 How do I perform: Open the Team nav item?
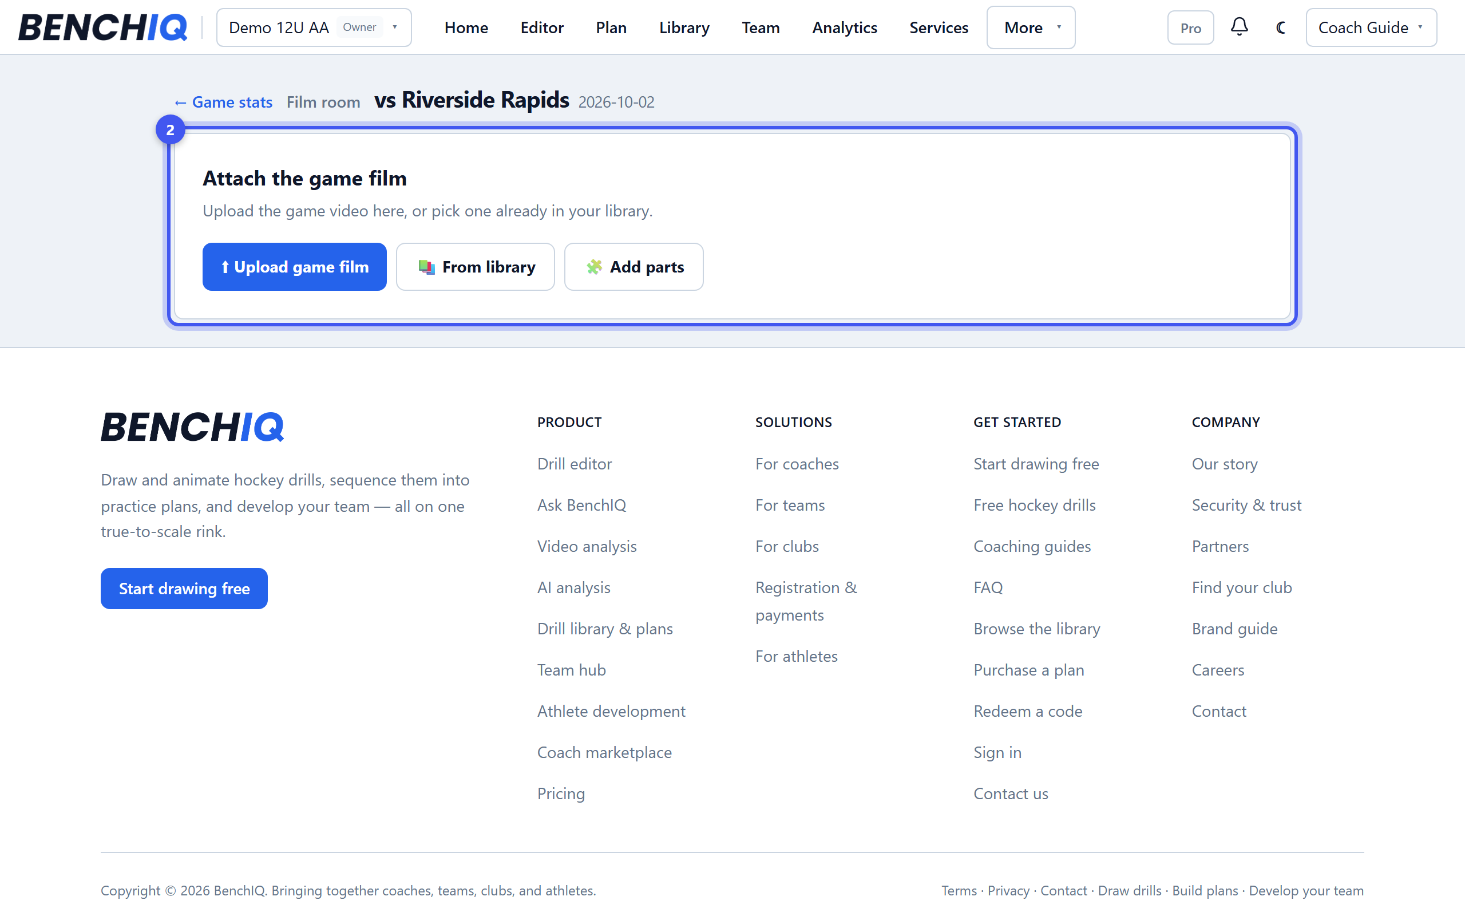coord(761,27)
